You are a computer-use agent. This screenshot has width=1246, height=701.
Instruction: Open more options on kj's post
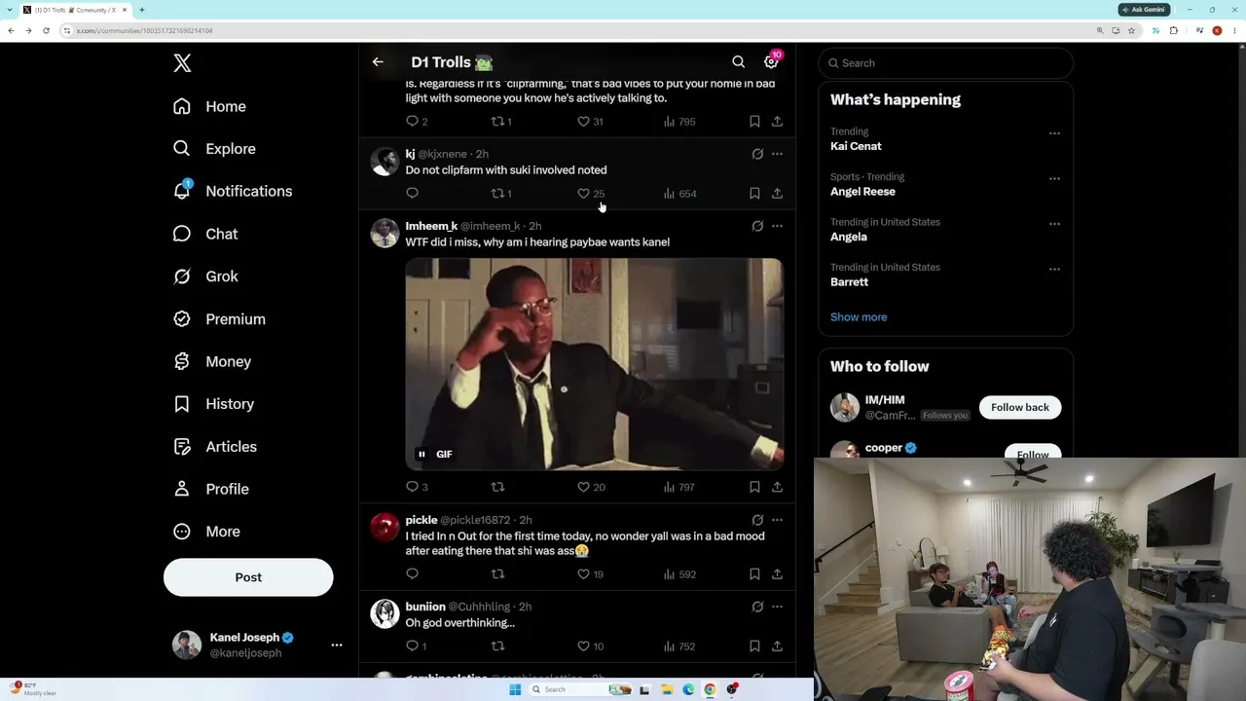click(777, 154)
